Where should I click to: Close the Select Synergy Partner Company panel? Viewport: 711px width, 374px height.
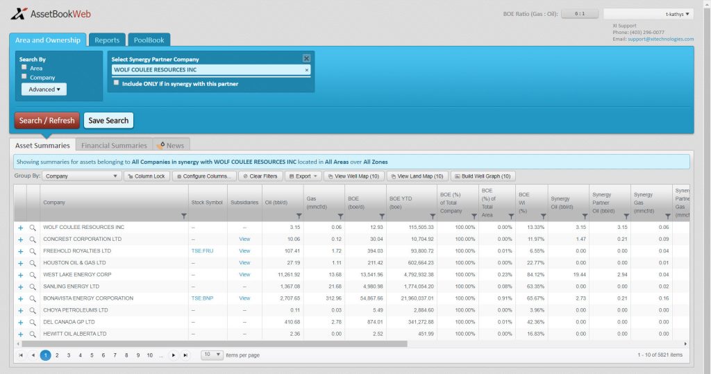click(x=306, y=58)
